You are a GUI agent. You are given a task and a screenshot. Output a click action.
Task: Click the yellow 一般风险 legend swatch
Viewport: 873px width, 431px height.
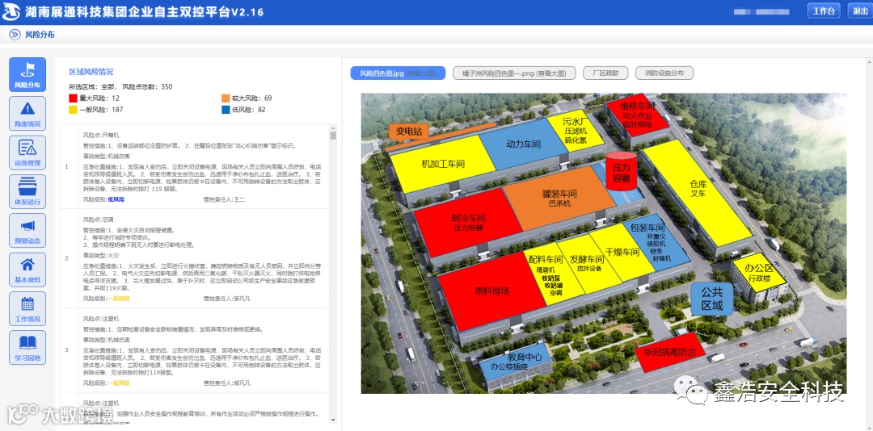(x=73, y=110)
